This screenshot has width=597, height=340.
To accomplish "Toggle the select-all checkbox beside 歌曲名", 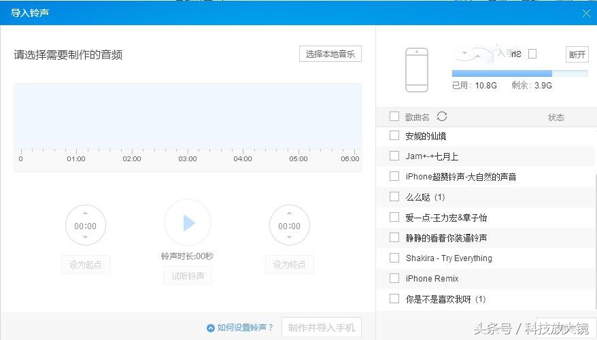I will click(x=394, y=116).
